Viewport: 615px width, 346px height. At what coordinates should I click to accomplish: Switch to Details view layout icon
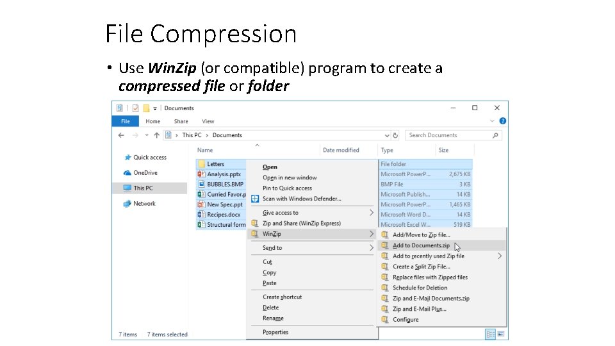490,334
